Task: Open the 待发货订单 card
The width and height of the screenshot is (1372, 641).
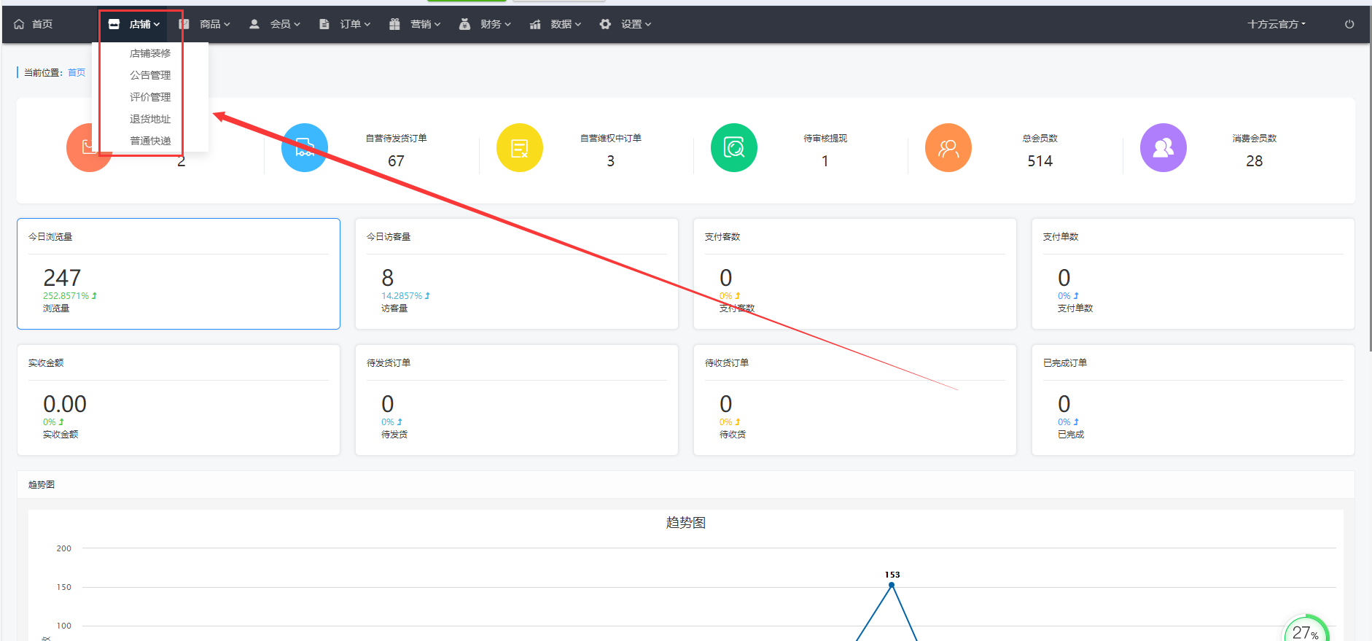Action: click(517, 400)
